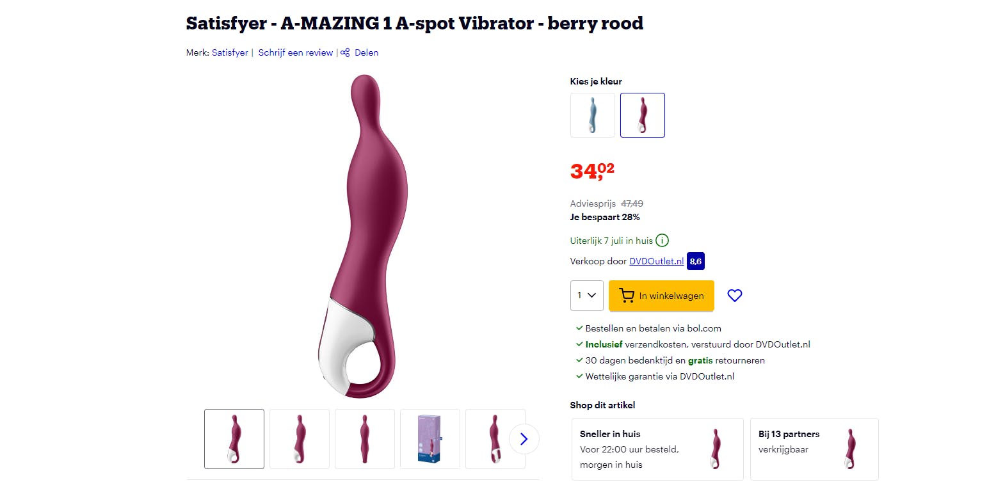Click the share icon next to Delen
This screenshot has width=996, height=487.
[x=345, y=52]
